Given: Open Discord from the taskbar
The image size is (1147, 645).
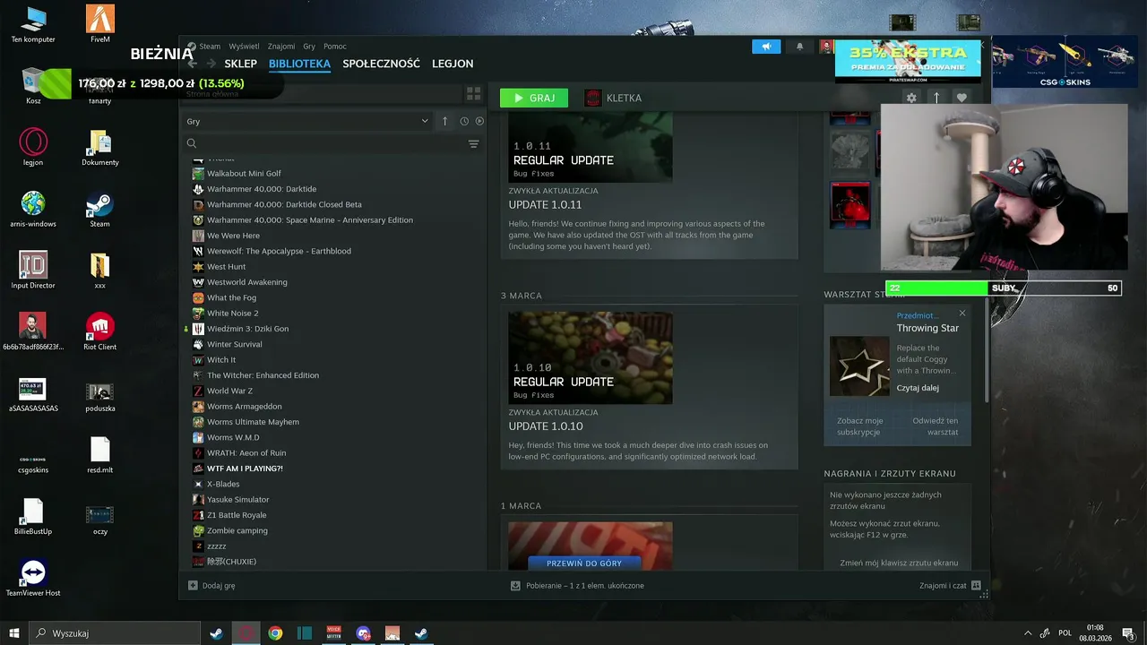Looking at the screenshot, I should coord(363,633).
